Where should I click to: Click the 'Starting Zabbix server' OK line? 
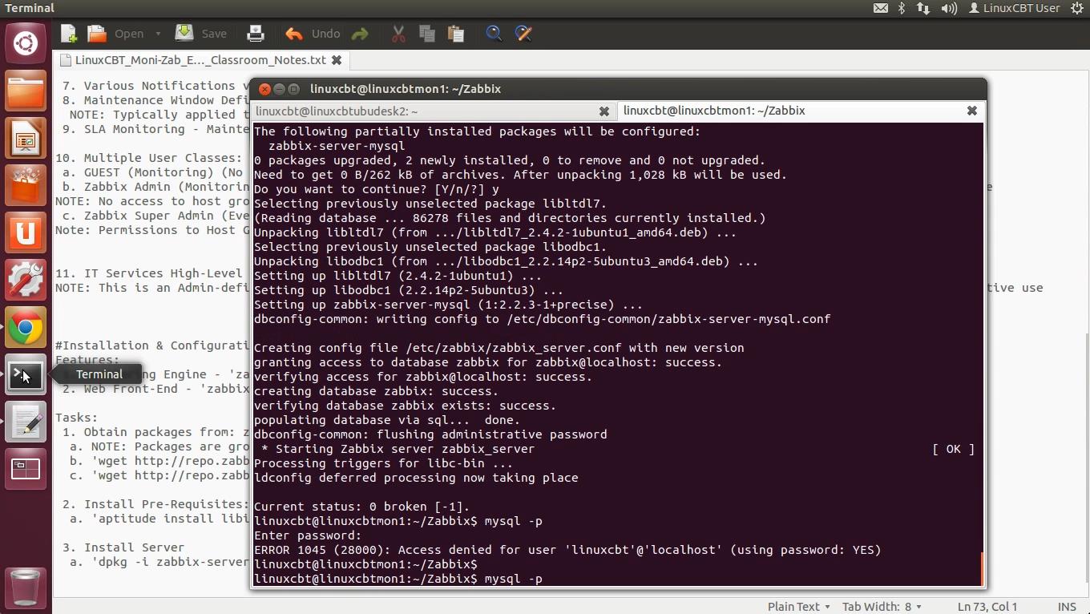click(x=614, y=449)
